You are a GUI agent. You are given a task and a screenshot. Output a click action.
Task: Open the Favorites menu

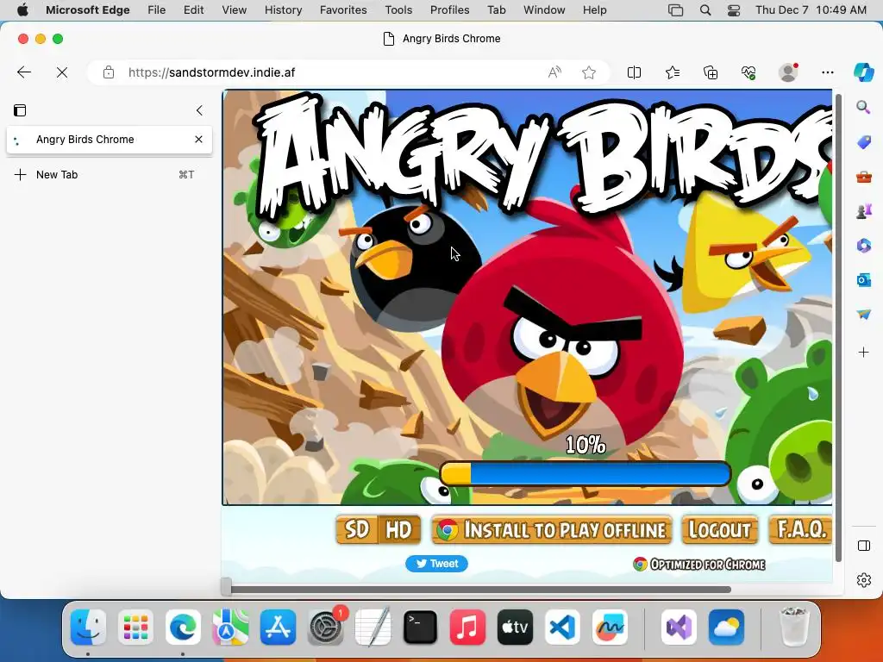pyautogui.click(x=343, y=9)
